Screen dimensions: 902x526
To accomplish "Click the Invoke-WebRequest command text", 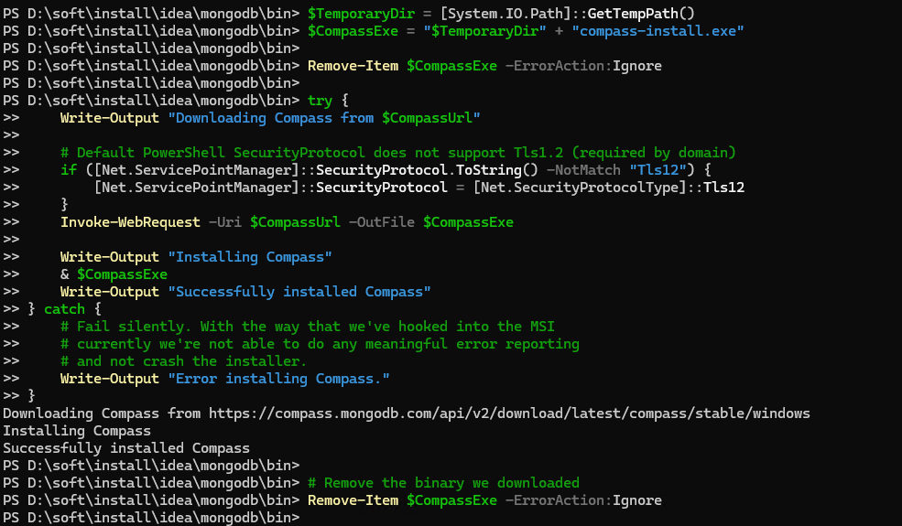I will [x=130, y=222].
